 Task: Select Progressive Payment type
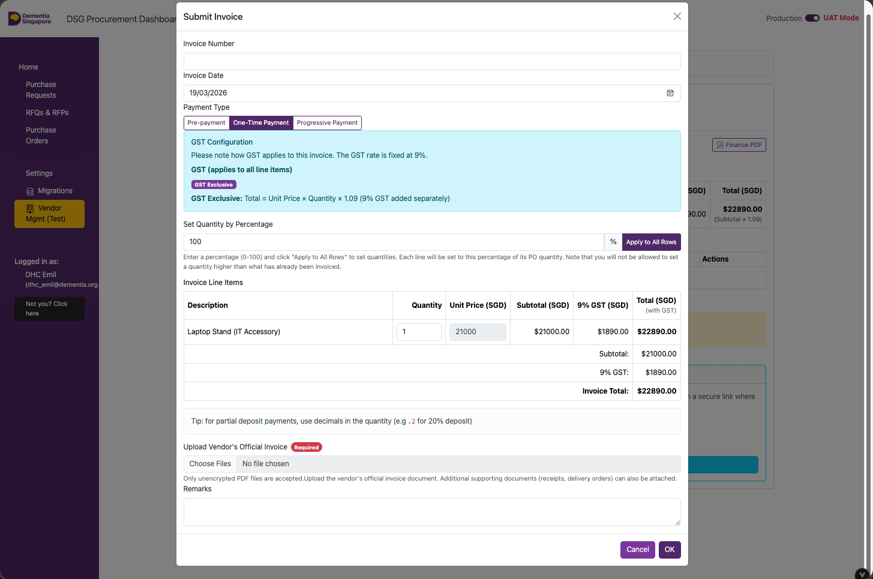coord(327,123)
